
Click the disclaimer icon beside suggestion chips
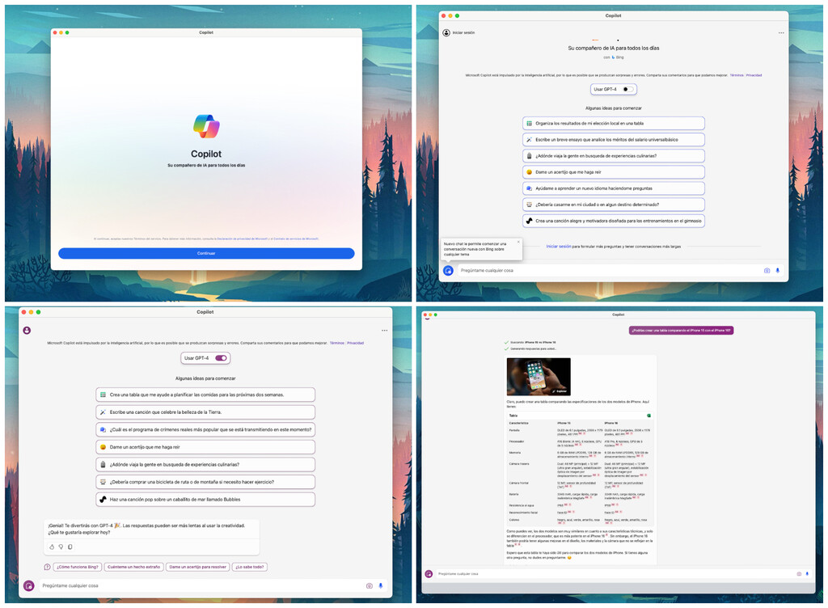pos(46,567)
